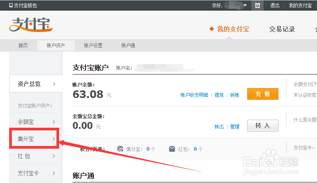Click the 红包 count 0 个

coord(198,149)
